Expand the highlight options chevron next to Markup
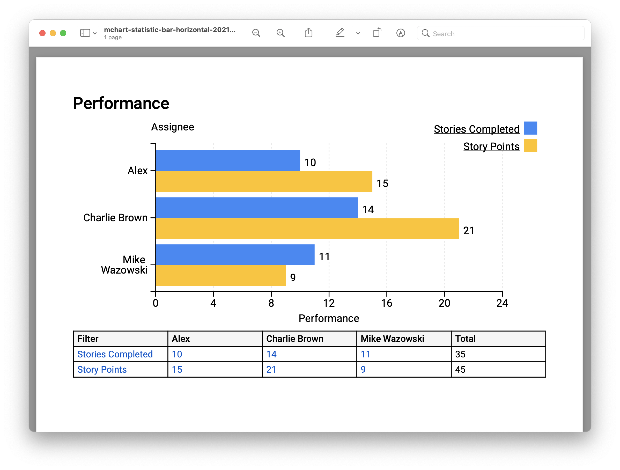620x470 pixels. point(358,33)
